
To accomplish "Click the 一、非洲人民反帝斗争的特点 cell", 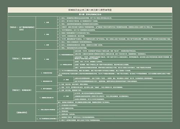I will point(46,110).
